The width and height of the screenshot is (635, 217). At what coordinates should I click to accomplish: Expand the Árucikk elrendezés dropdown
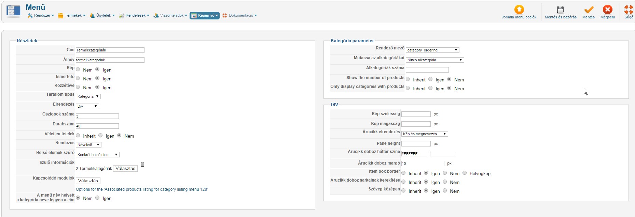pyautogui.click(x=424, y=134)
